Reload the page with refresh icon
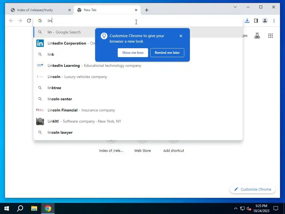 (29, 21)
